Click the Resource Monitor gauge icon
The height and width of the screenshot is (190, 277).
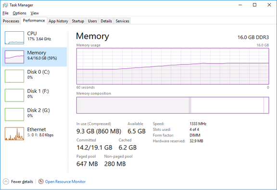(x=41, y=181)
